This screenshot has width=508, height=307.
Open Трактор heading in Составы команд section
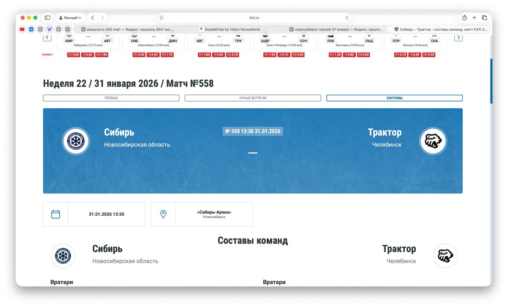[399, 249]
